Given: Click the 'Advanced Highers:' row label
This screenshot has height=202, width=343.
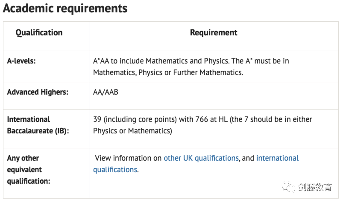Looking at the screenshot, I should pyautogui.click(x=38, y=92).
